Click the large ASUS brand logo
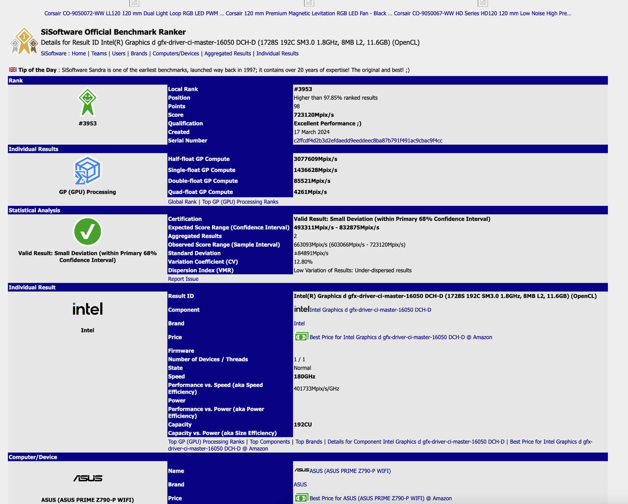The image size is (628, 504). tap(87, 478)
